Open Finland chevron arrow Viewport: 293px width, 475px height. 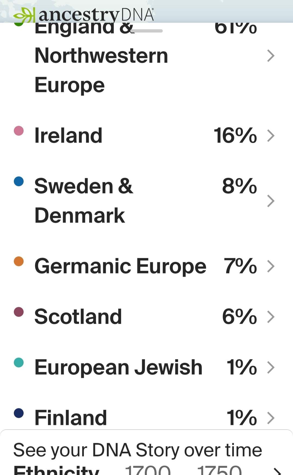tap(271, 418)
